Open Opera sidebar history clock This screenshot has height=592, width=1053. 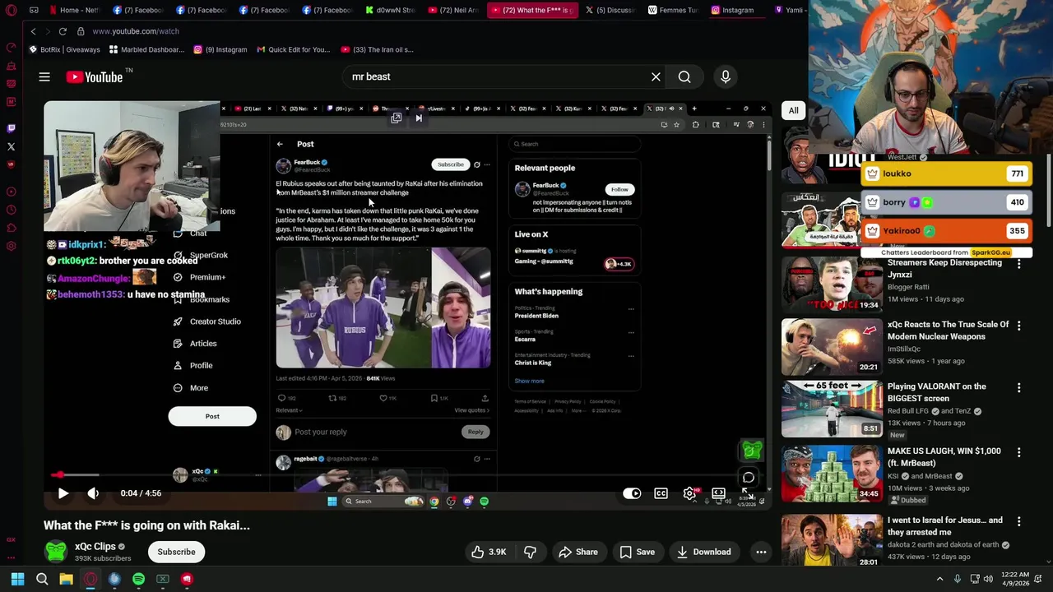(x=11, y=228)
